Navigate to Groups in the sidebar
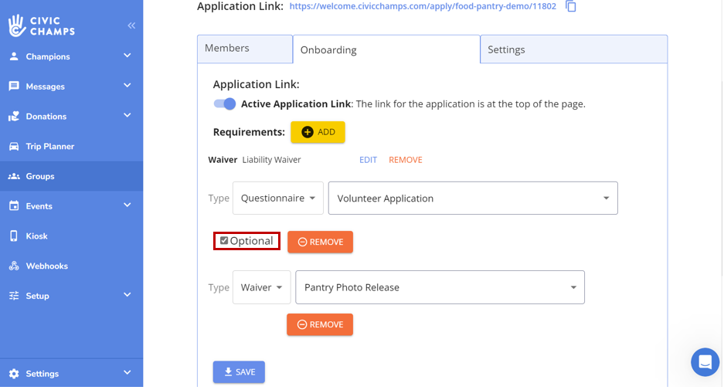Viewport: 724px width, 390px height. [39, 177]
